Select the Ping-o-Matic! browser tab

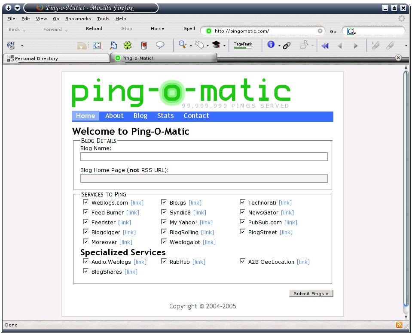pyautogui.click(x=164, y=58)
